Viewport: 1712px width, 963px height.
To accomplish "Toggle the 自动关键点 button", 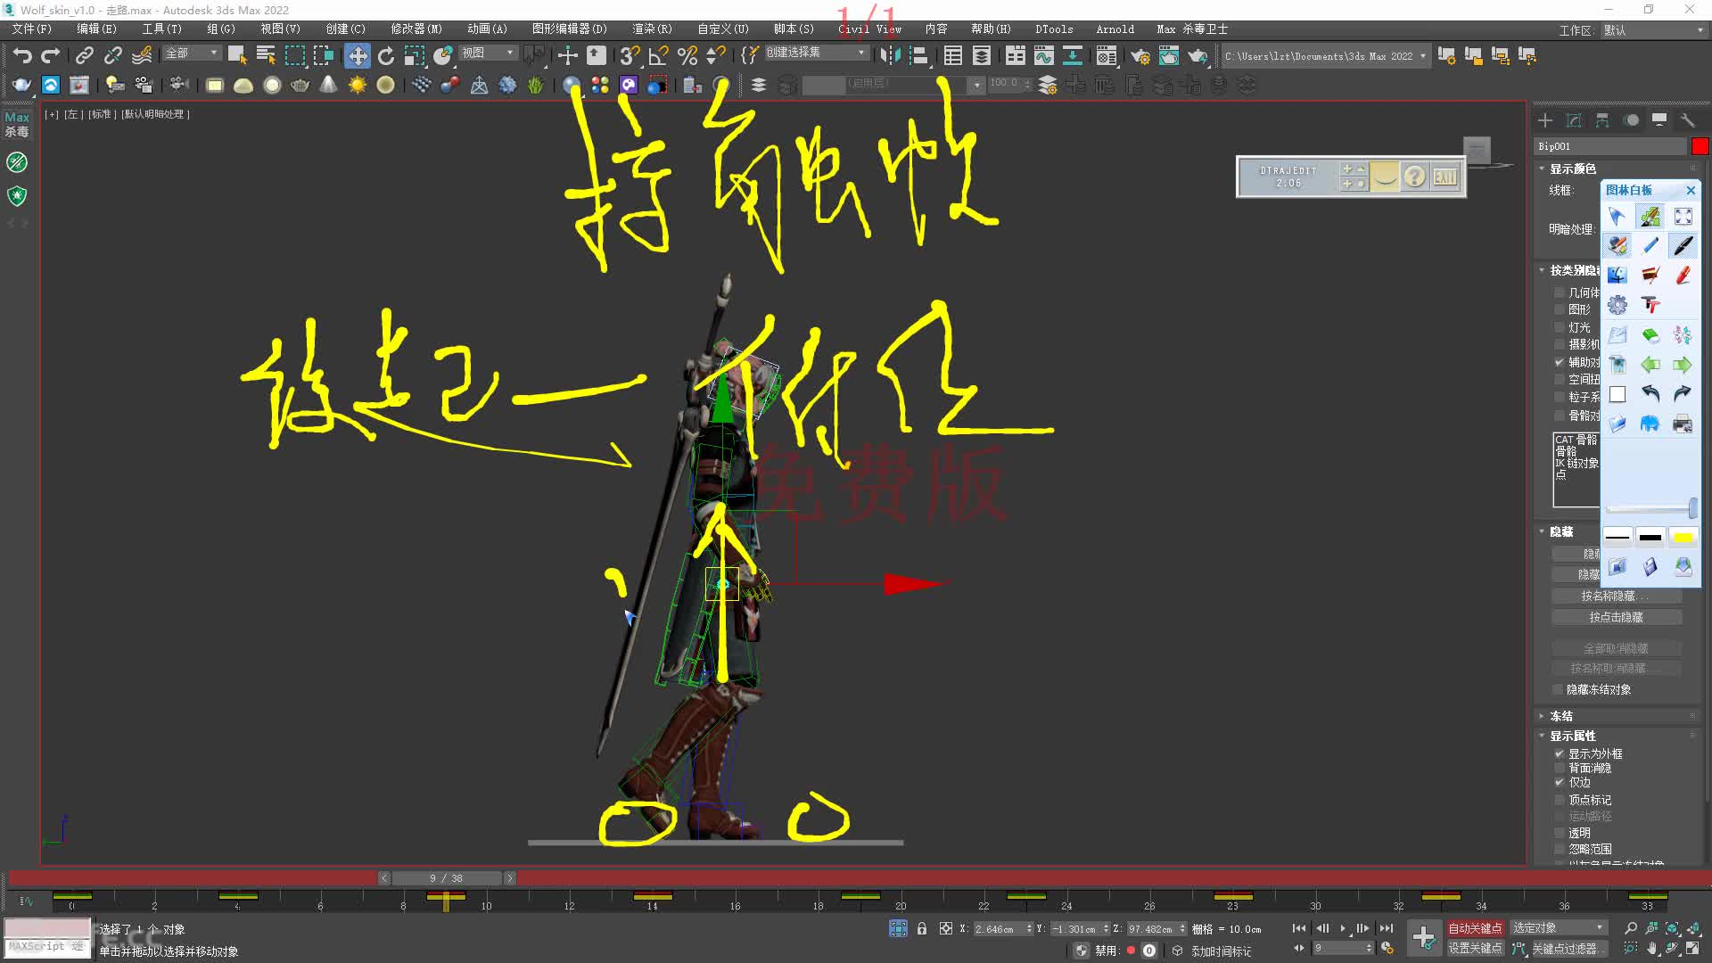I will (1475, 928).
